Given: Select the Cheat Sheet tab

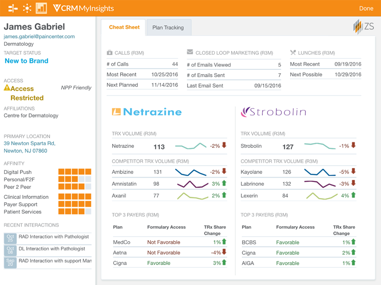Looking at the screenshot, I should coord(124,27).
